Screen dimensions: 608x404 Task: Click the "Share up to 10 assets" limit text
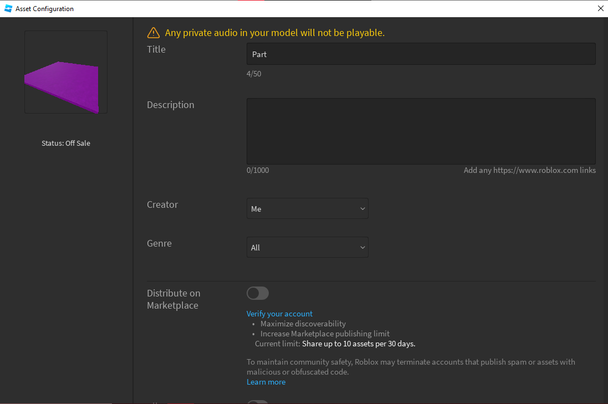[357, 344]
